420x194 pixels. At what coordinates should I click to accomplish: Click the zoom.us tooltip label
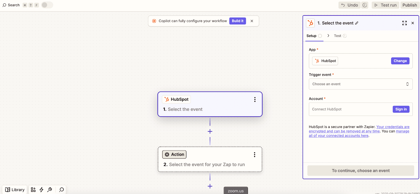pyautogui.click(x=236, y=191)
